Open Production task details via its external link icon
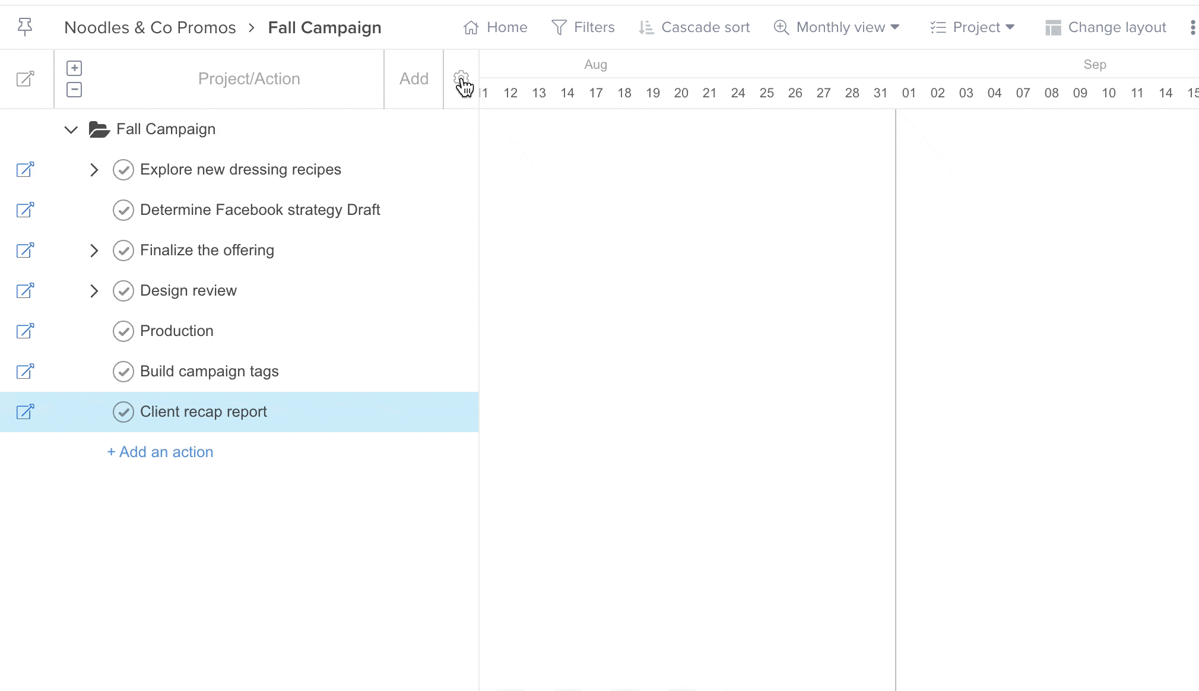This screenshot has width=1199, height=691. [24, 331]
